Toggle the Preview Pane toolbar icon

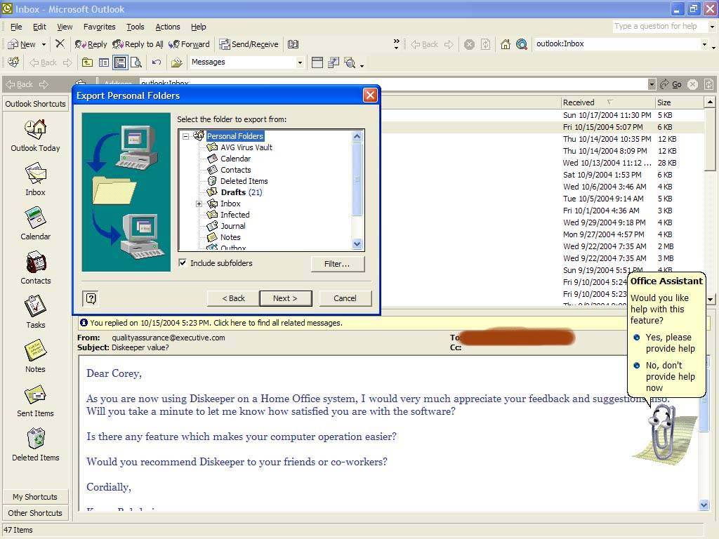120,62
